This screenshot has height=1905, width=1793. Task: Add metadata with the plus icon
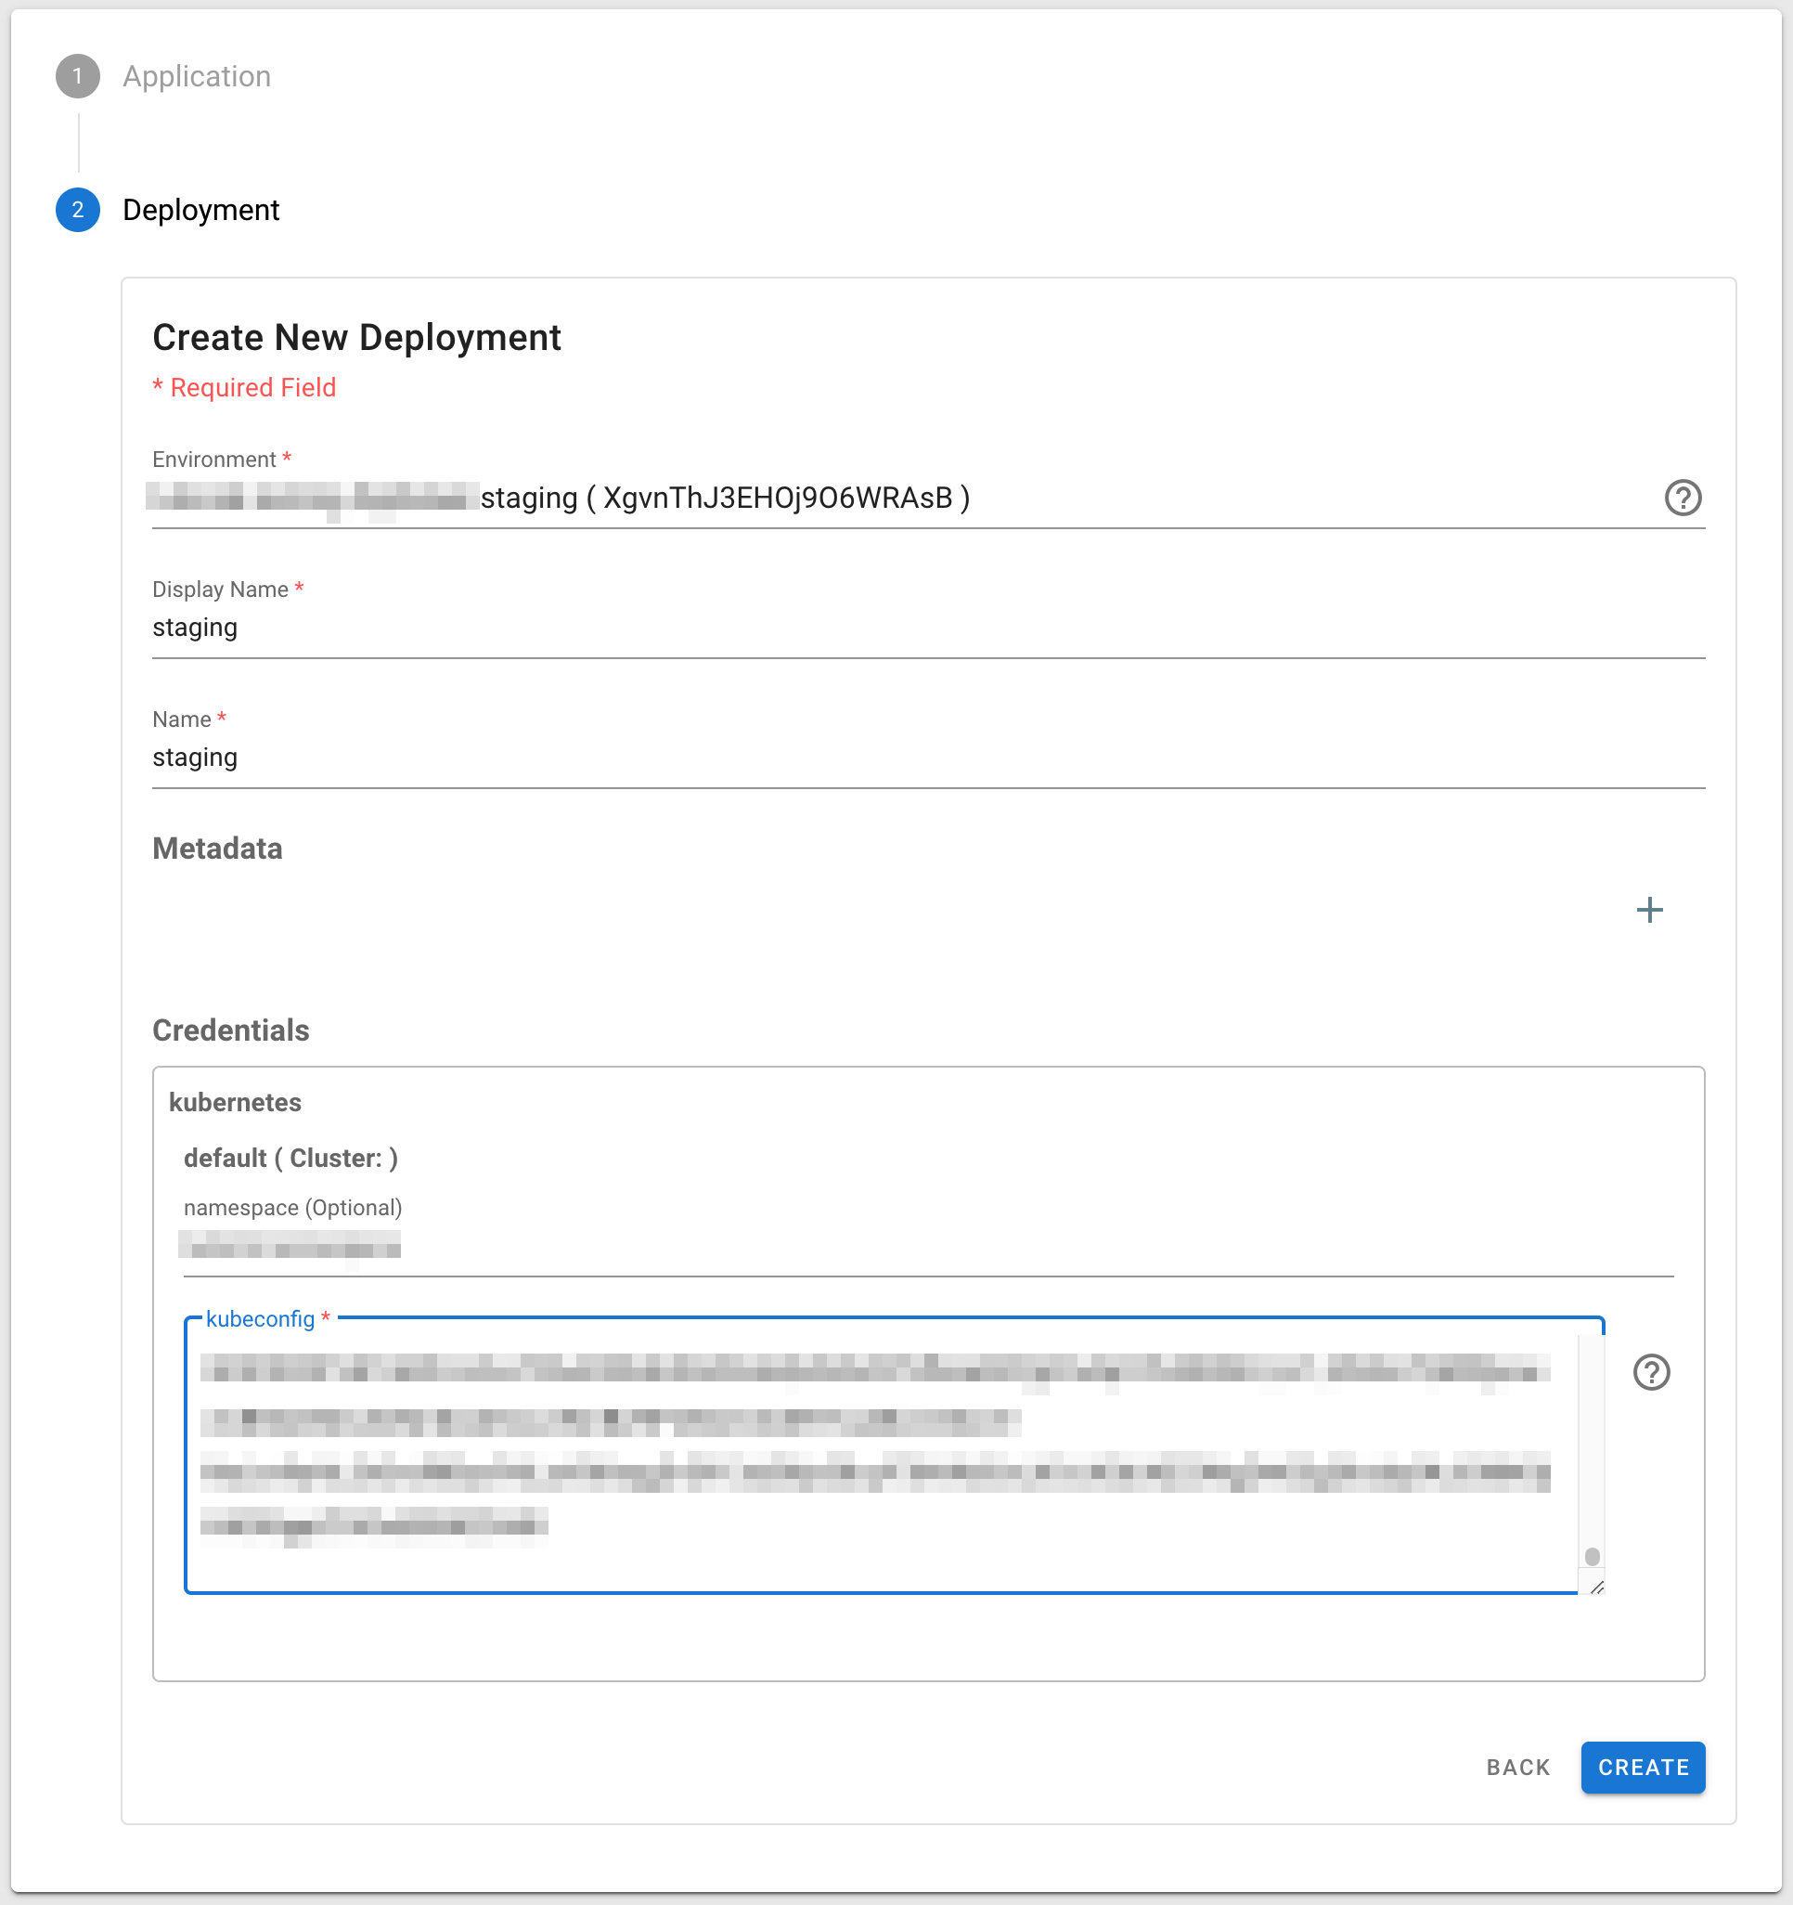(x=1648, y=910)
